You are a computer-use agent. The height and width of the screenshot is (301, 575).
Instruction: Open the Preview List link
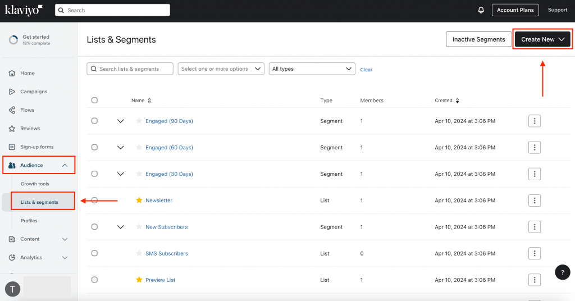[160, 280]
